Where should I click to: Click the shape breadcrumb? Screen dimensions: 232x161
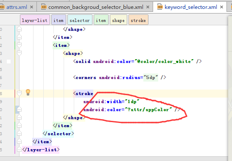(x=118, y=20)
